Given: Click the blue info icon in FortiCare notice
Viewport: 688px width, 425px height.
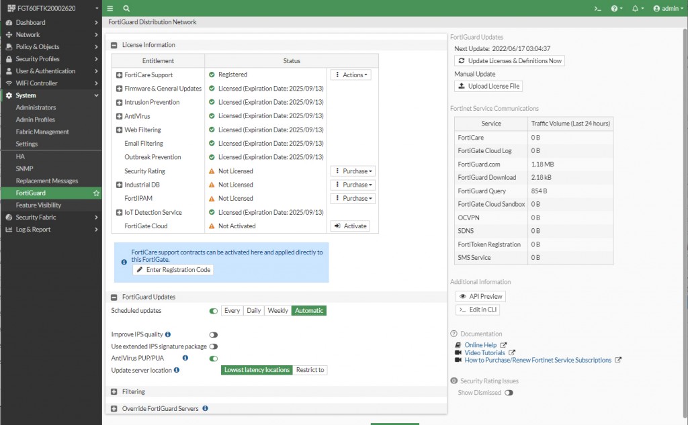Looking at the screenshot, I should click(x=124, y=262).
